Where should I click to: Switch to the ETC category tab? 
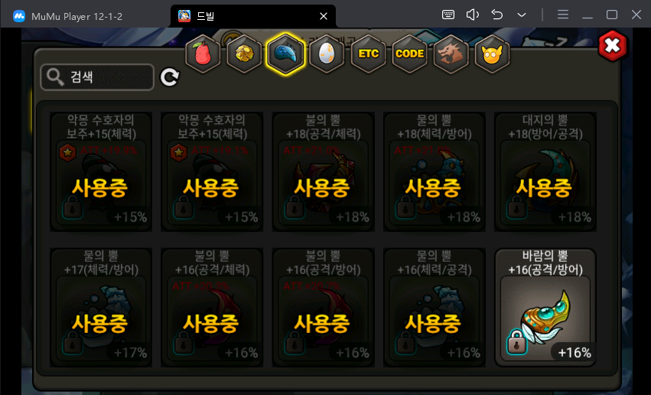click(368, 54)
